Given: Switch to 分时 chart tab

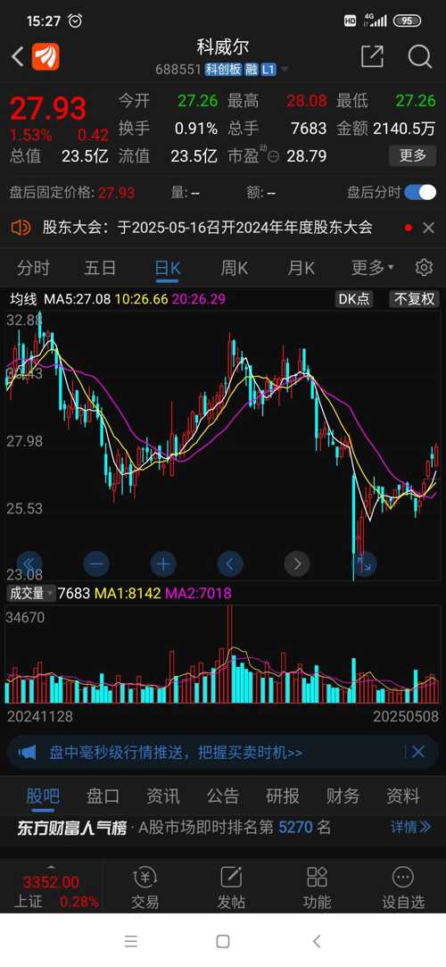Looking at the screenshot, I should click(x=33, y=268).
